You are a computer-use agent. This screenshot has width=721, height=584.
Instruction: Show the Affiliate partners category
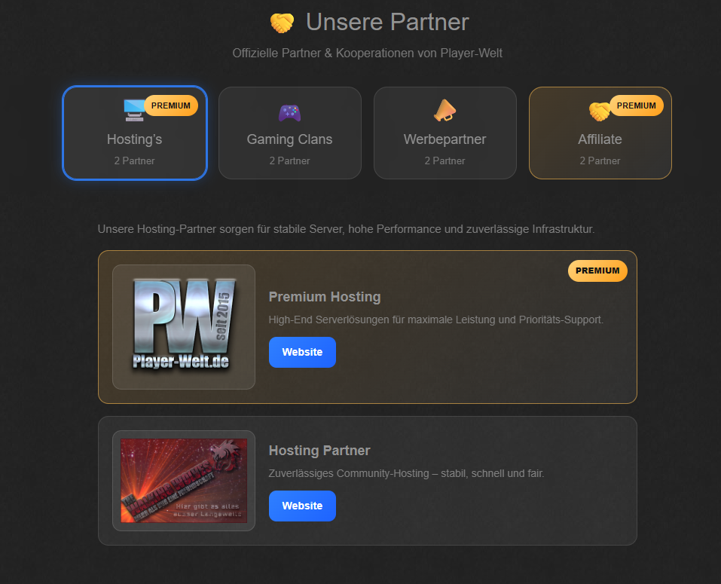click(600, 139)
